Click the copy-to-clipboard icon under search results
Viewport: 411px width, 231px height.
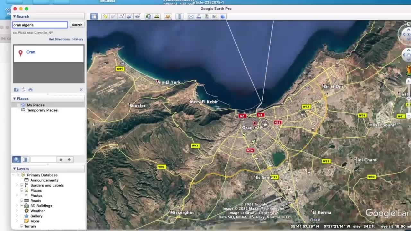(x=23, y=90)
